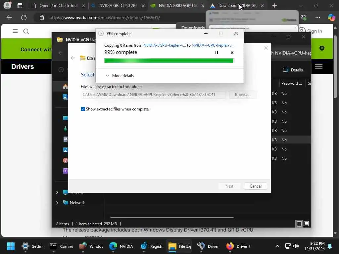
Task: Click the browser back arrow
Action: pyautogui.click(x=9, y=18)
